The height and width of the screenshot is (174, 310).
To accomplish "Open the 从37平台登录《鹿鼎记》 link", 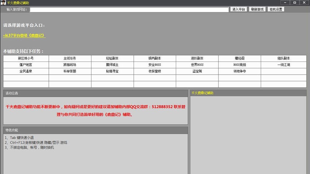I will pos(24,36).
